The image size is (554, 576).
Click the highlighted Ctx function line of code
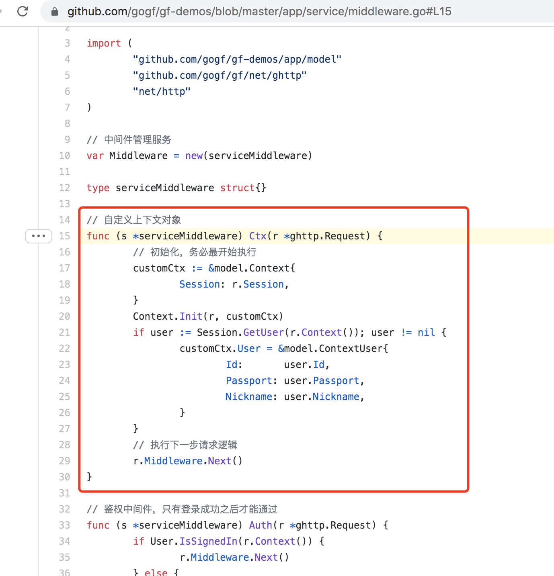click(x=233, y=236)
